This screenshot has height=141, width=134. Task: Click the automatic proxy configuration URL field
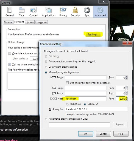[x=79, y=125]
